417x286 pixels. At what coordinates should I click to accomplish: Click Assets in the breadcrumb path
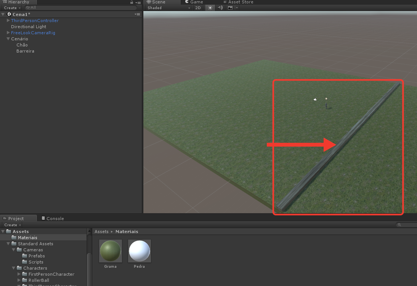point(102,232)
